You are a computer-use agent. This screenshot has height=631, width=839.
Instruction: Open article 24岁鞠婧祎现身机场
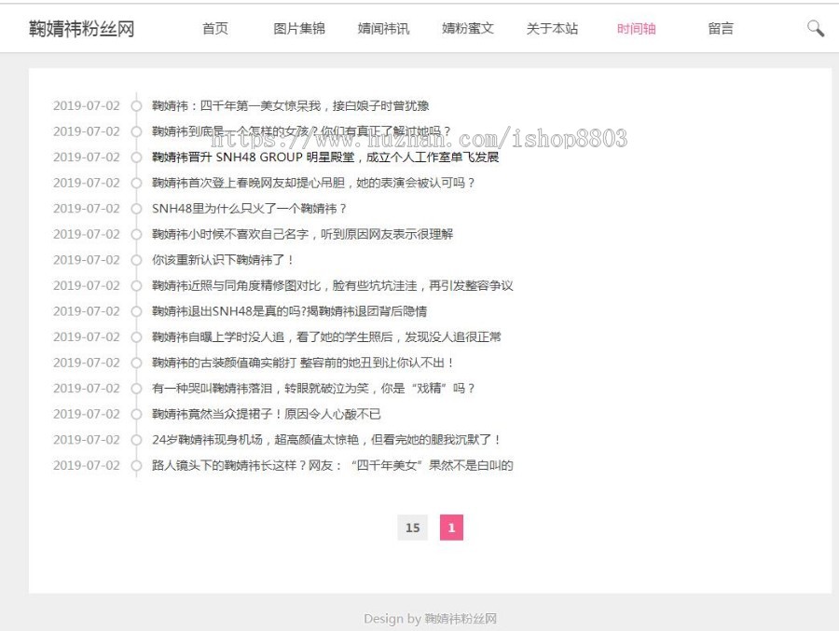[x=326, y=440]
